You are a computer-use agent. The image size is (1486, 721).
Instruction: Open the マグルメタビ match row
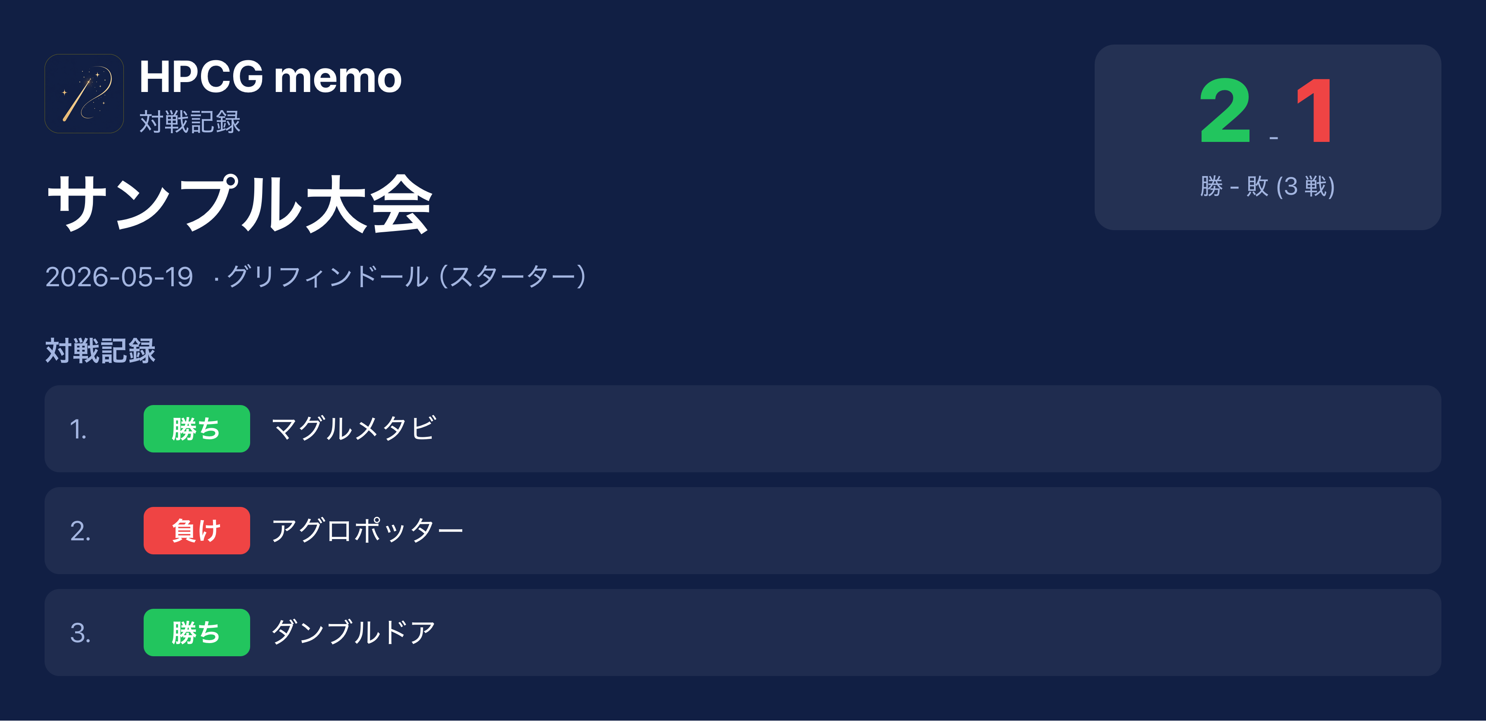743,429
